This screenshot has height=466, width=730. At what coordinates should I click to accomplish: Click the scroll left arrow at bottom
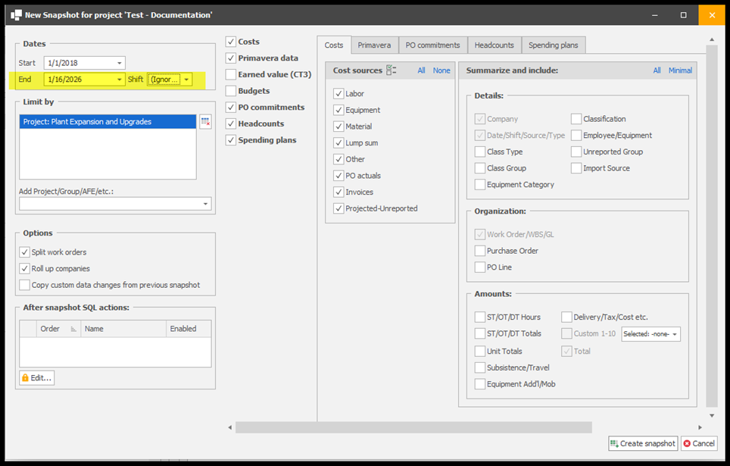(x=230, y=427)
